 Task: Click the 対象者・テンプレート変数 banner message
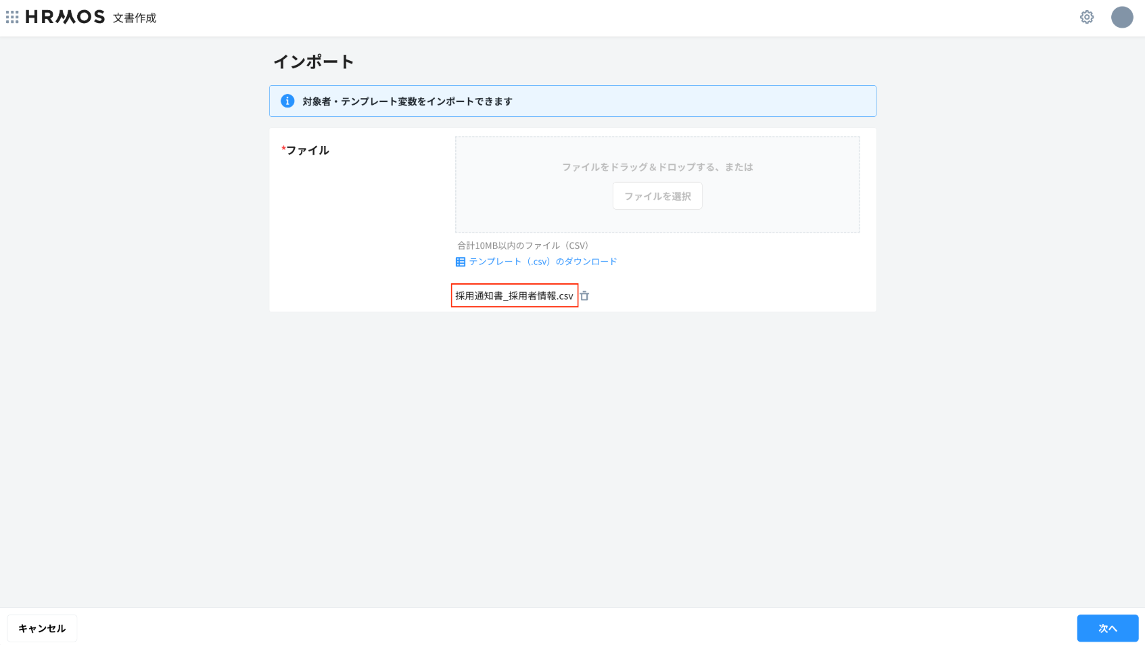(x=407, y=101)
